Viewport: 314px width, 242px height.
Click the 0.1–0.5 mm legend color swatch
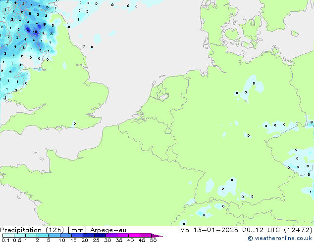coord(8,236)
